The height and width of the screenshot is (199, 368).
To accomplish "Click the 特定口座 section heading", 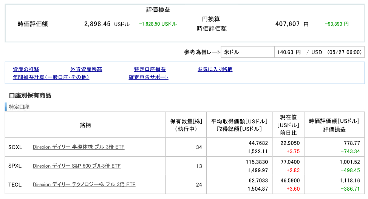I will [19, 107].
